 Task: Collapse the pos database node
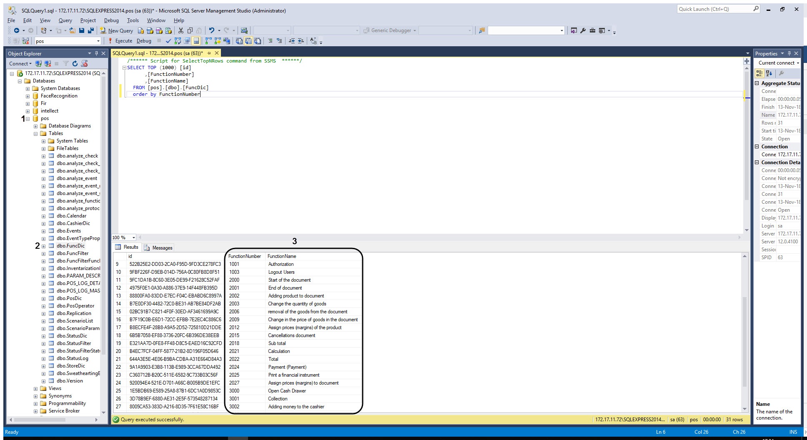(28, 119)
